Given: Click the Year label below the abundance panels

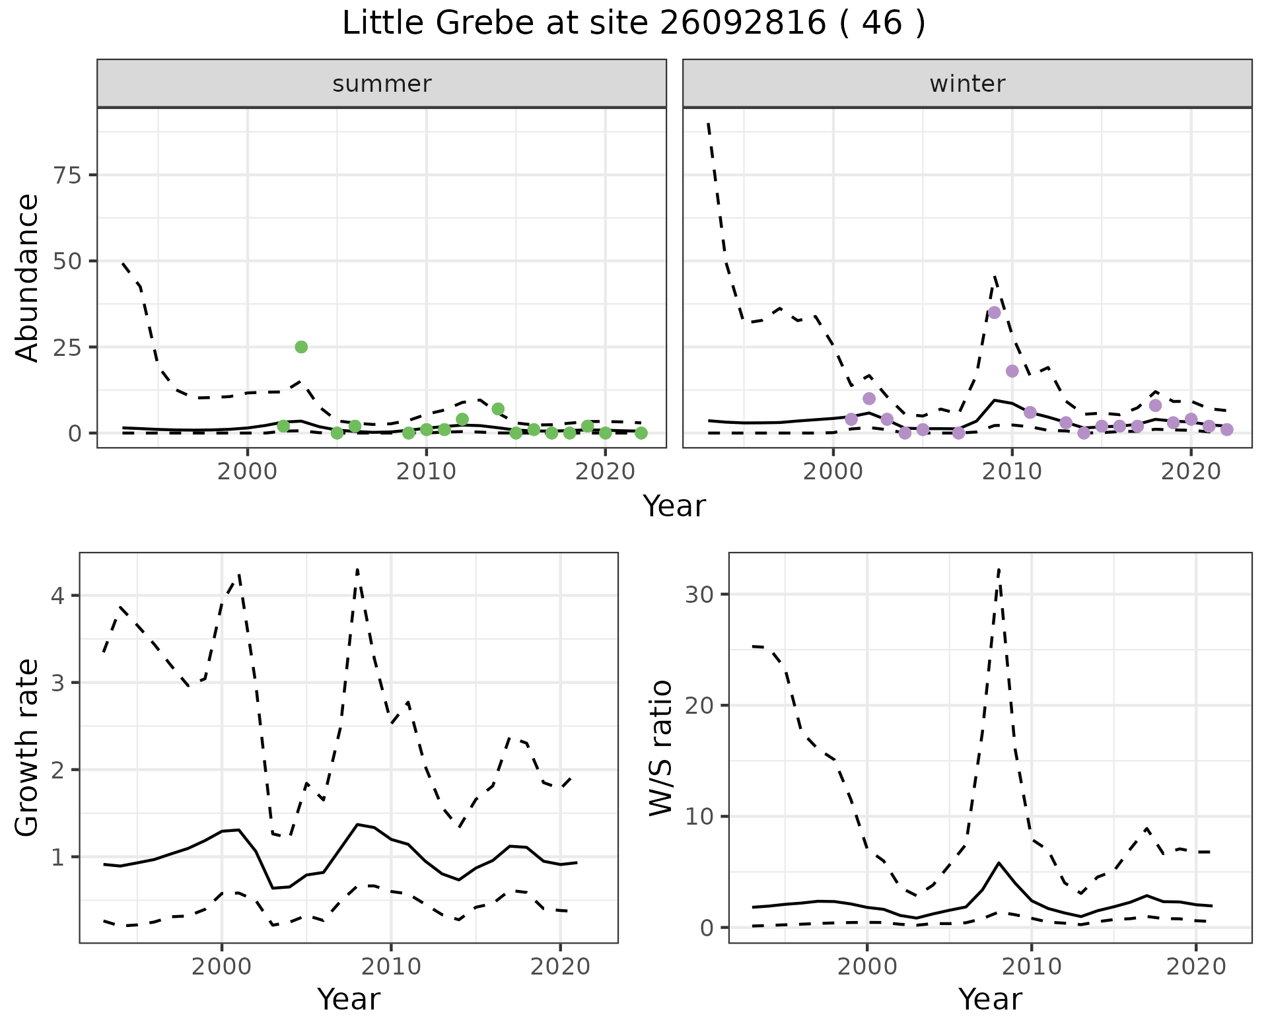Looking at the screenshot, I should click(x=674, y=507).
